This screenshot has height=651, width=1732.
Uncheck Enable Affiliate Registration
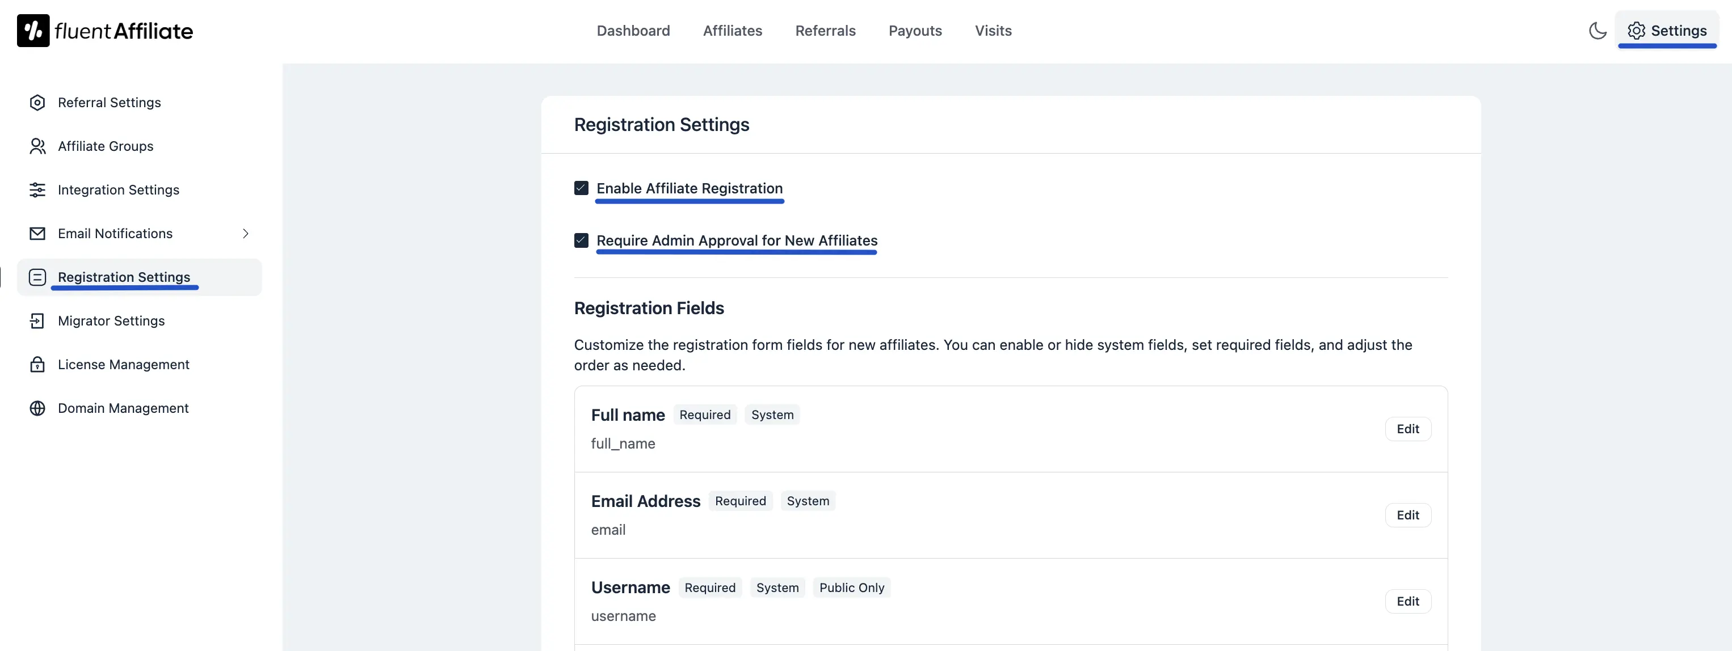click(x=581, y=188)
